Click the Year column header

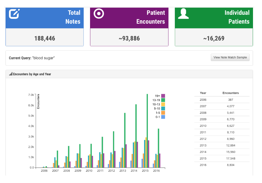pos(203,93)
